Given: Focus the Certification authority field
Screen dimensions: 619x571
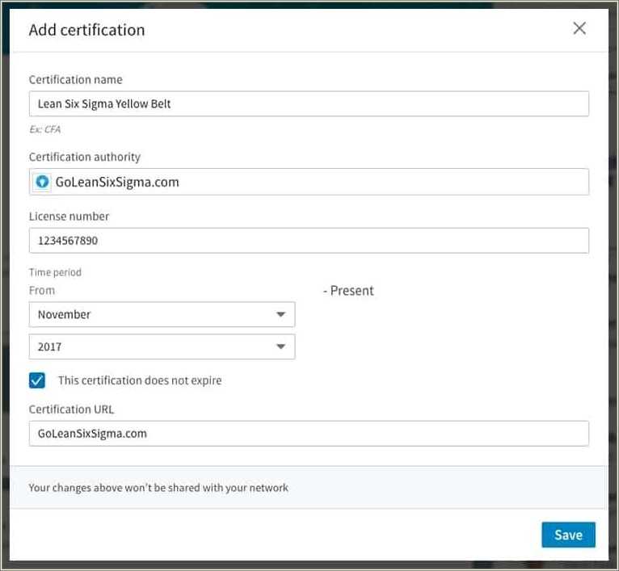Looking at the screenshot, I should tap(309, 182).
